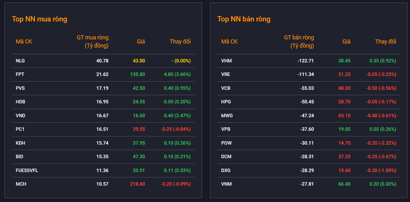
Task: Select the FPT stock ticker
Action: click(x=20, y=74)
